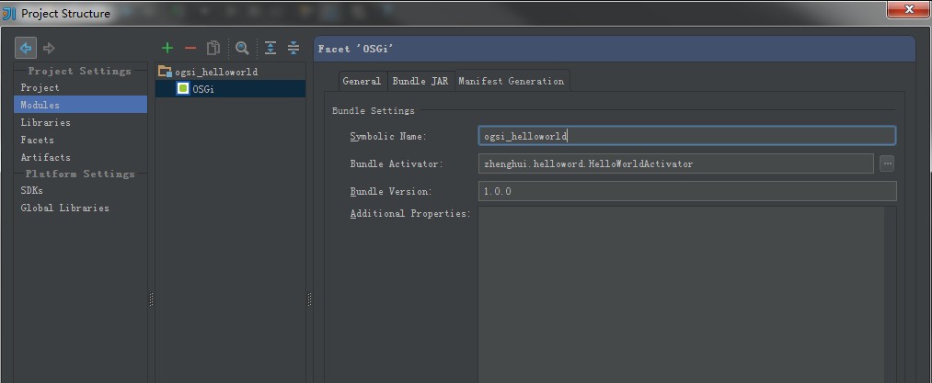The height and width of the screenshot is (383, 932).
Task: Go to Facets settings
Action: [37, 140]
